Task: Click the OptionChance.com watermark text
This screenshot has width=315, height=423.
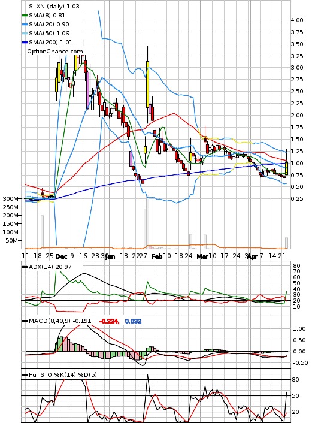Action: click(55, 52)
